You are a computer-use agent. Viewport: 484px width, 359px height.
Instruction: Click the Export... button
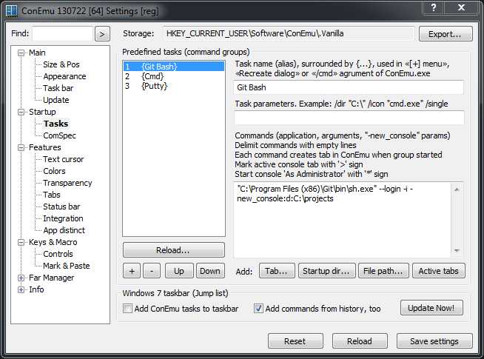point(446,34)
